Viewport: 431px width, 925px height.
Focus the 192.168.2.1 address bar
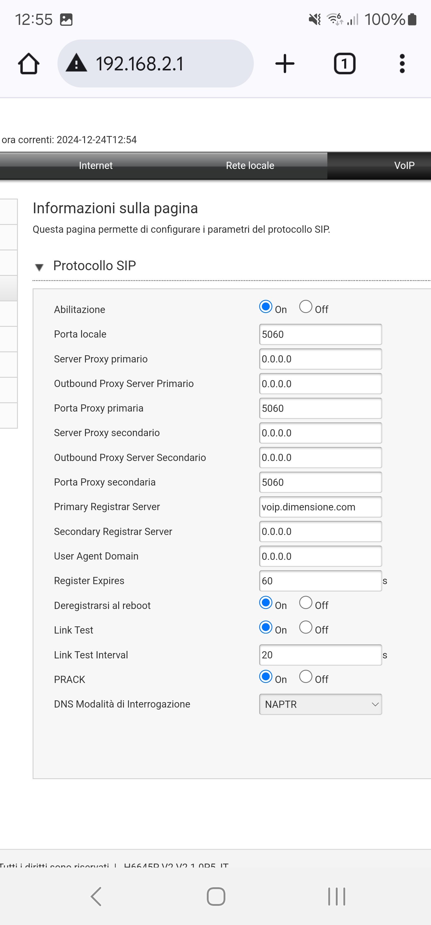pyautogui.click(x=155, y=64)
